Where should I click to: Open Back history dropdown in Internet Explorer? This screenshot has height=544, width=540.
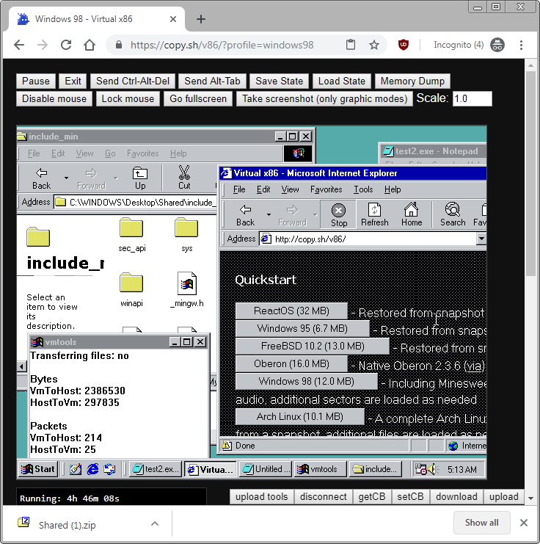[x=269, y=215]
